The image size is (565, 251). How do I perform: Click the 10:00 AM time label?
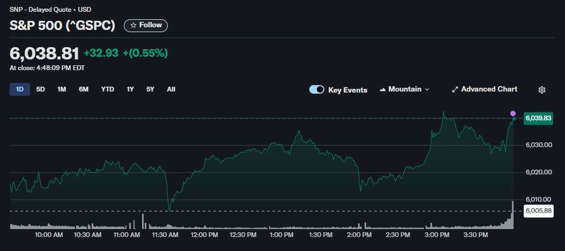[x=49, y=235]
